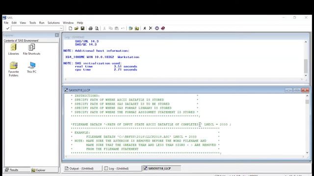The width and height of the screenshot is (314, 176).
Task: Select the Log - (Untitled) window tab
Action: coord(122,168)
